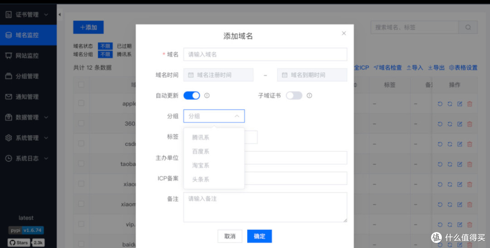
Task: Open 域名监控 in the sidebar
Action: pyautogui.click(x=28, y=35)
